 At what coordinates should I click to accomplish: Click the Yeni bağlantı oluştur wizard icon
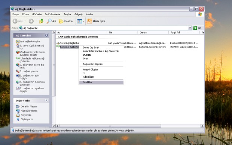(x=18, y=42)
